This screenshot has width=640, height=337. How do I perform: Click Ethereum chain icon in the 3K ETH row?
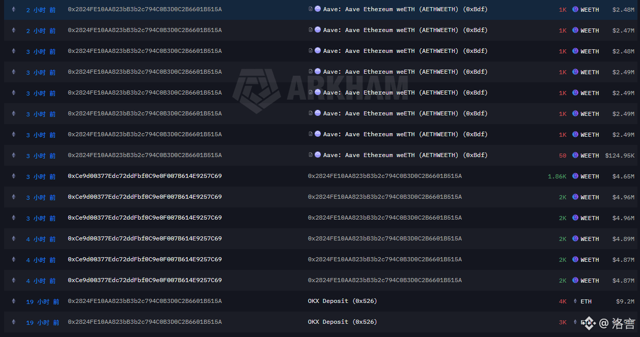pyautogui.click(x=14, y=322)
